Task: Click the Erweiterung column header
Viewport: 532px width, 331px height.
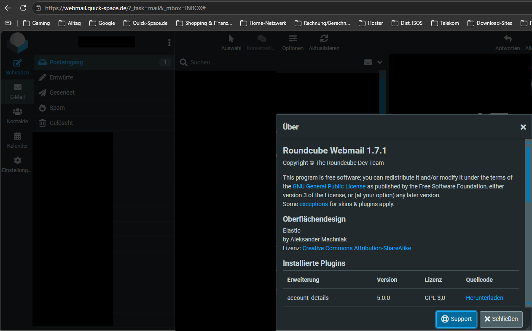Action: click(303, 280)
